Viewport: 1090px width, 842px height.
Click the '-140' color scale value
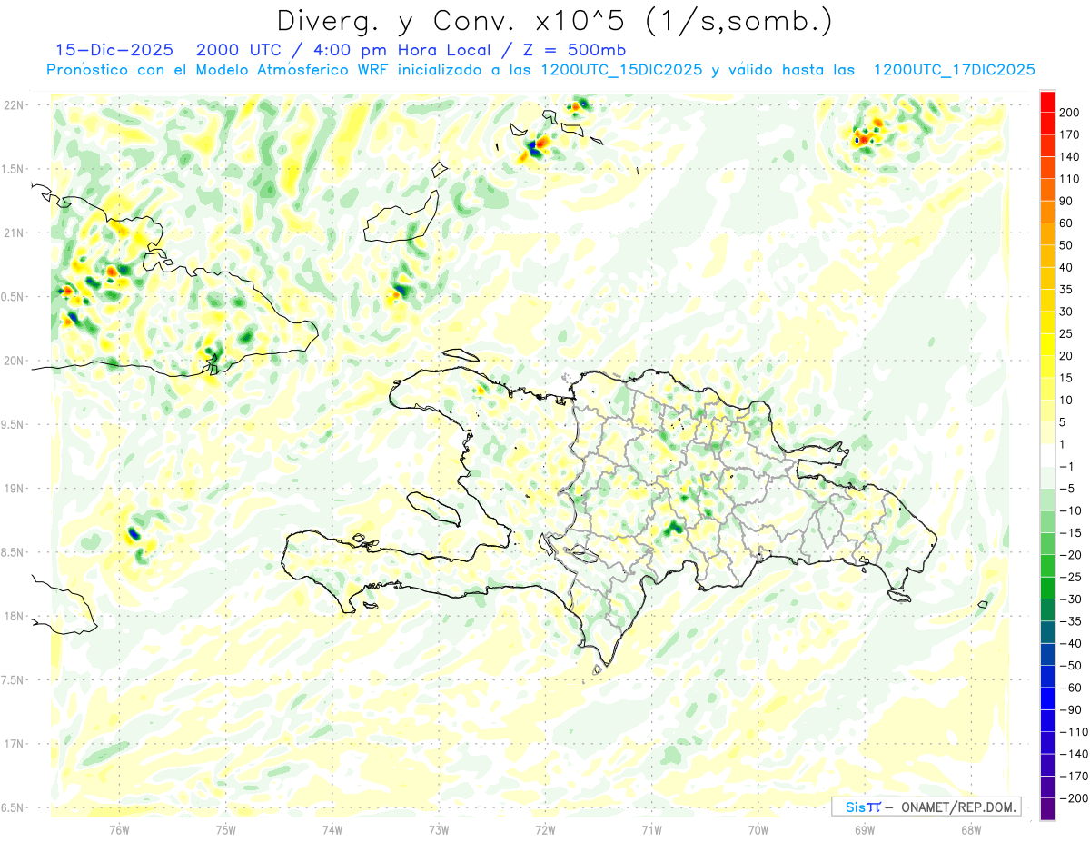click(x=1072, y=754)
